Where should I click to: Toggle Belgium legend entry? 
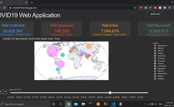159,79
